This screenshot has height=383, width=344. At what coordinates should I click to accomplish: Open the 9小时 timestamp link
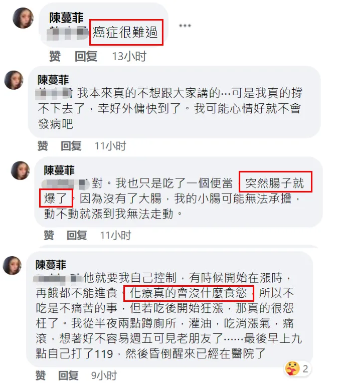[104, 375]
